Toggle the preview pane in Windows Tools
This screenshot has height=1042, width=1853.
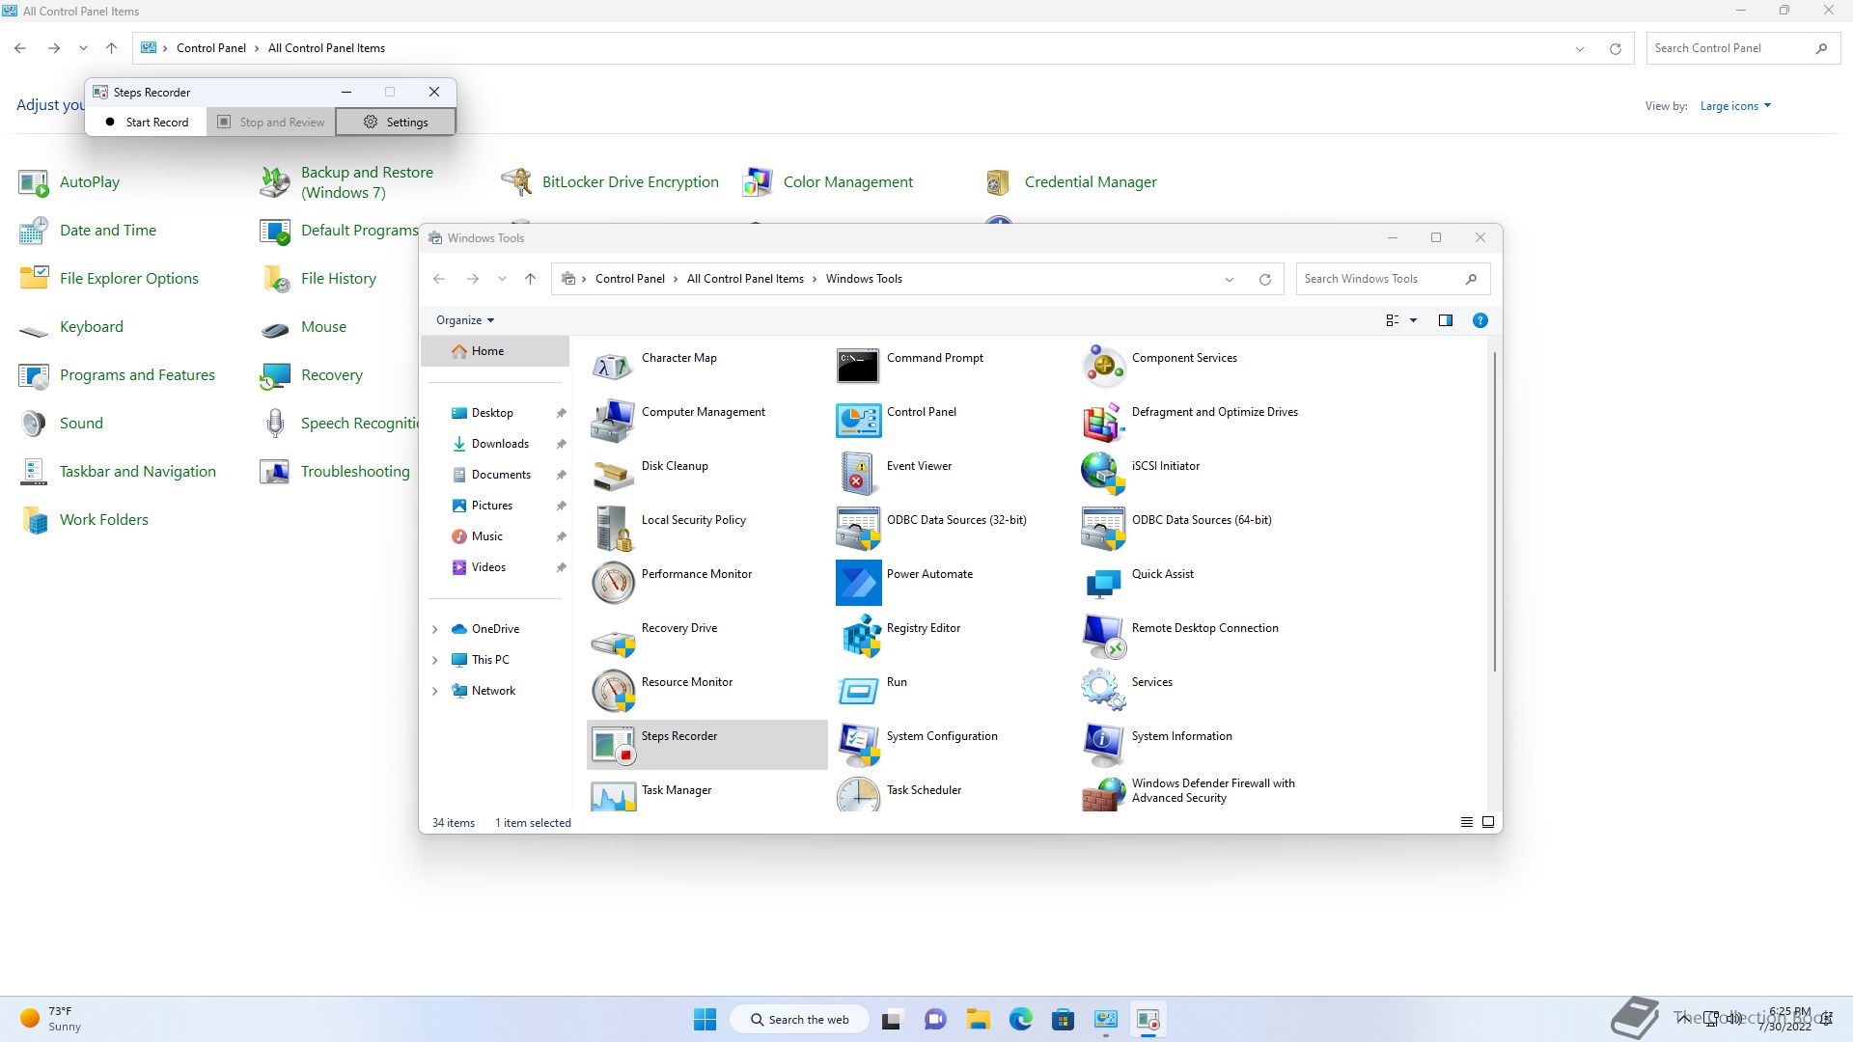pos(1445,320)
